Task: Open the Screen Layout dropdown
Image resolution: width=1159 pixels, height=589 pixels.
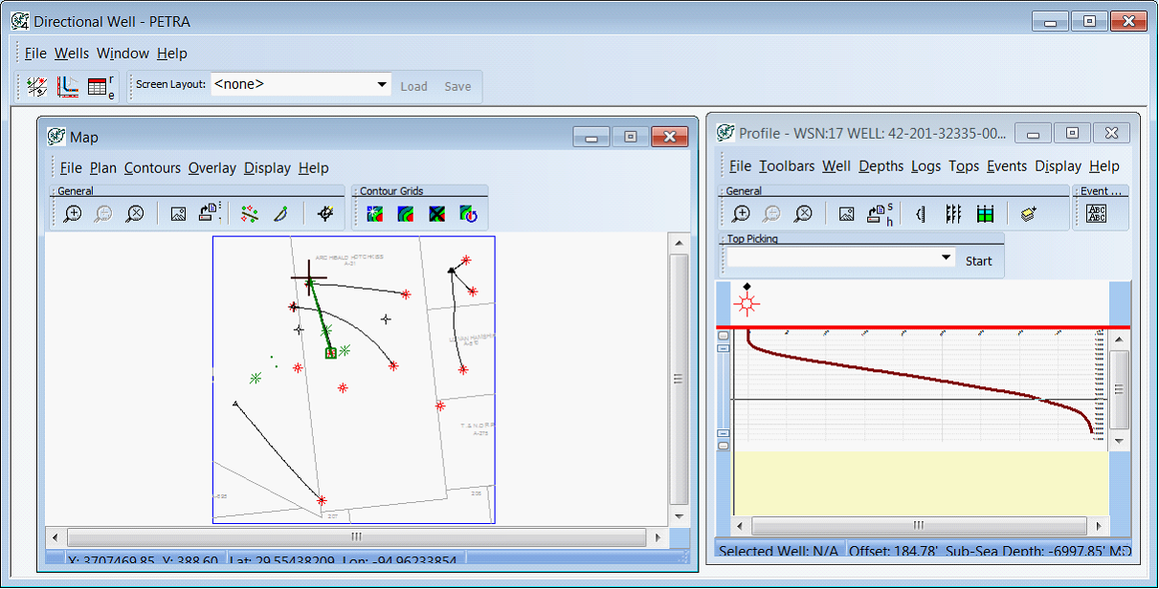Action: [x=382, y=85]
